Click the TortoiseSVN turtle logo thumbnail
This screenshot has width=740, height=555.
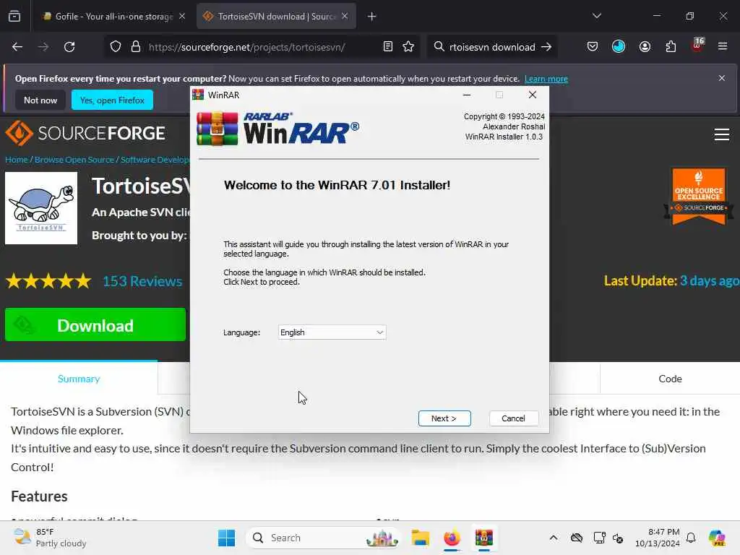(x=41, y=208)
